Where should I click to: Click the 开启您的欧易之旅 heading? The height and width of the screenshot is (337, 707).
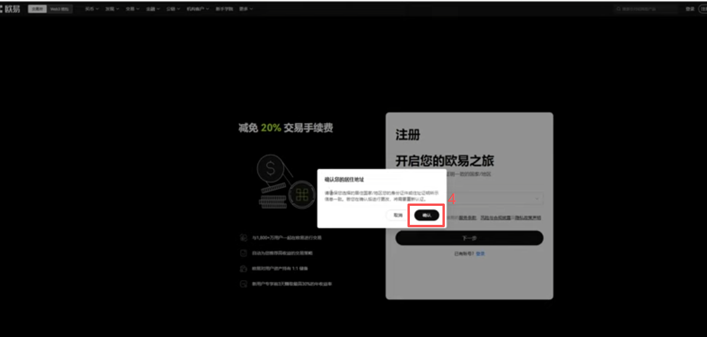point(445,161)
